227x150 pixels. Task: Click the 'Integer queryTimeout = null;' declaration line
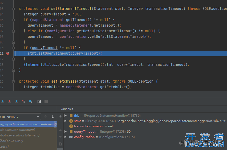(x=53, y=14)
